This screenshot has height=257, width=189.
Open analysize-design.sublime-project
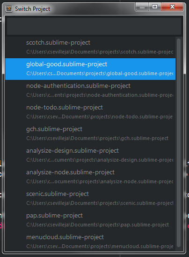pyautogui.click(x=90, y=156)
